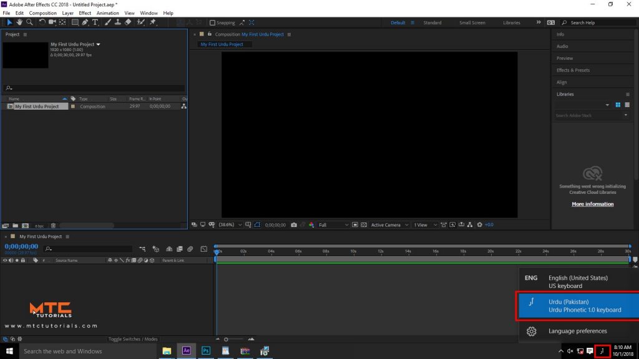639x359 pixels.
Task: Select the Rotation tool
Action: coord(42,22)
